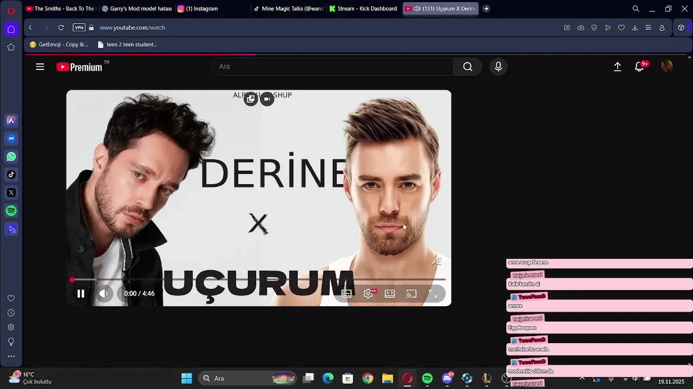Switch to Instagram tab
The image size is (693, 389).
(212, 9)
